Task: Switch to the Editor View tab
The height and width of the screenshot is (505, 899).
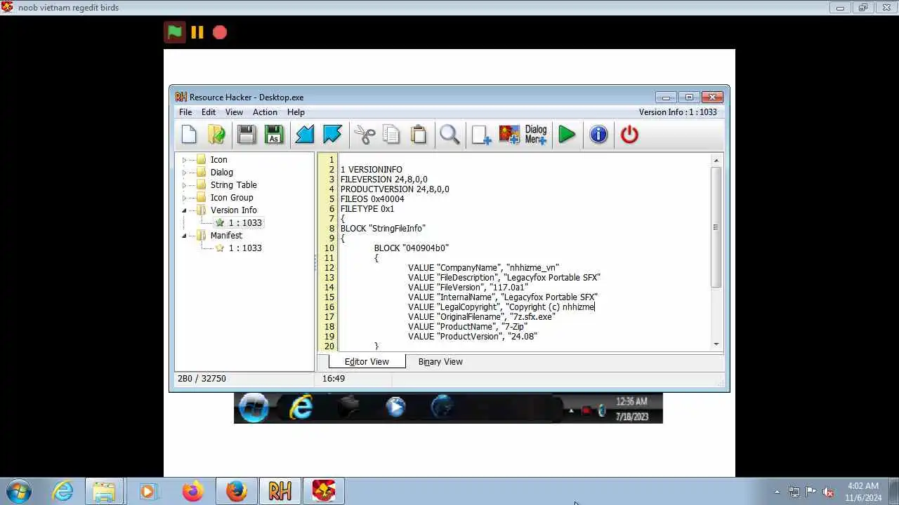Action: coord(367,362)
